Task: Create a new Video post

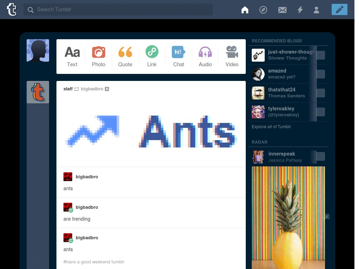Action: tap(232, 56)
